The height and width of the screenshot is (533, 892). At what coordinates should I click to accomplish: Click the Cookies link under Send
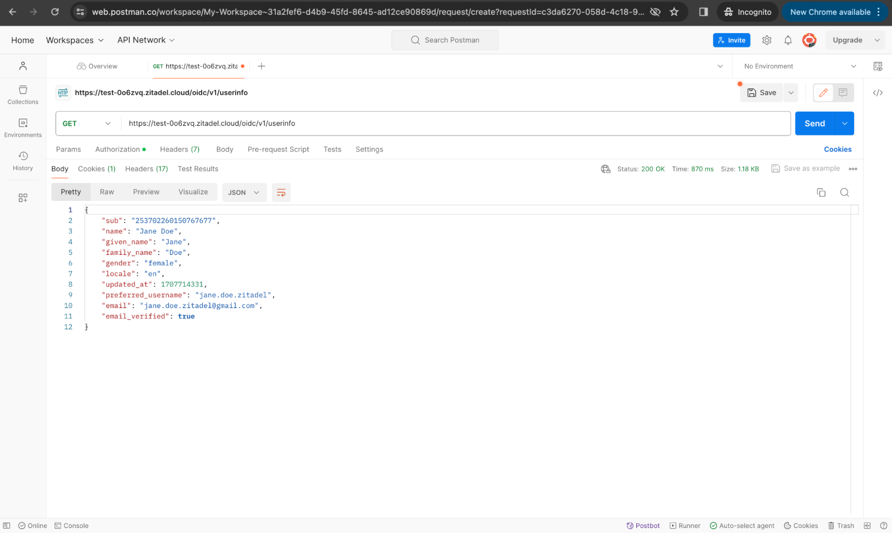point(837,149)
